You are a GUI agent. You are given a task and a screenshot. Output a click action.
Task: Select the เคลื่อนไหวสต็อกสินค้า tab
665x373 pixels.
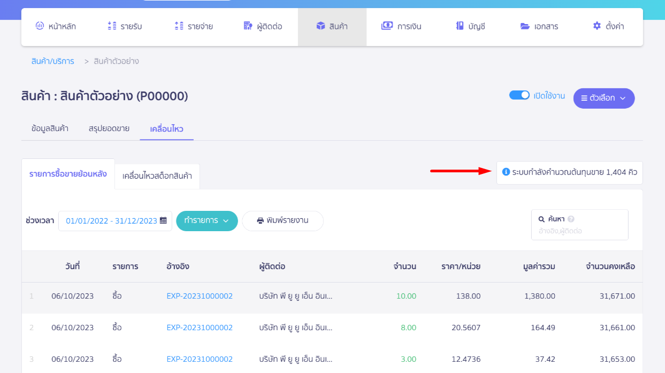point(157,176)
